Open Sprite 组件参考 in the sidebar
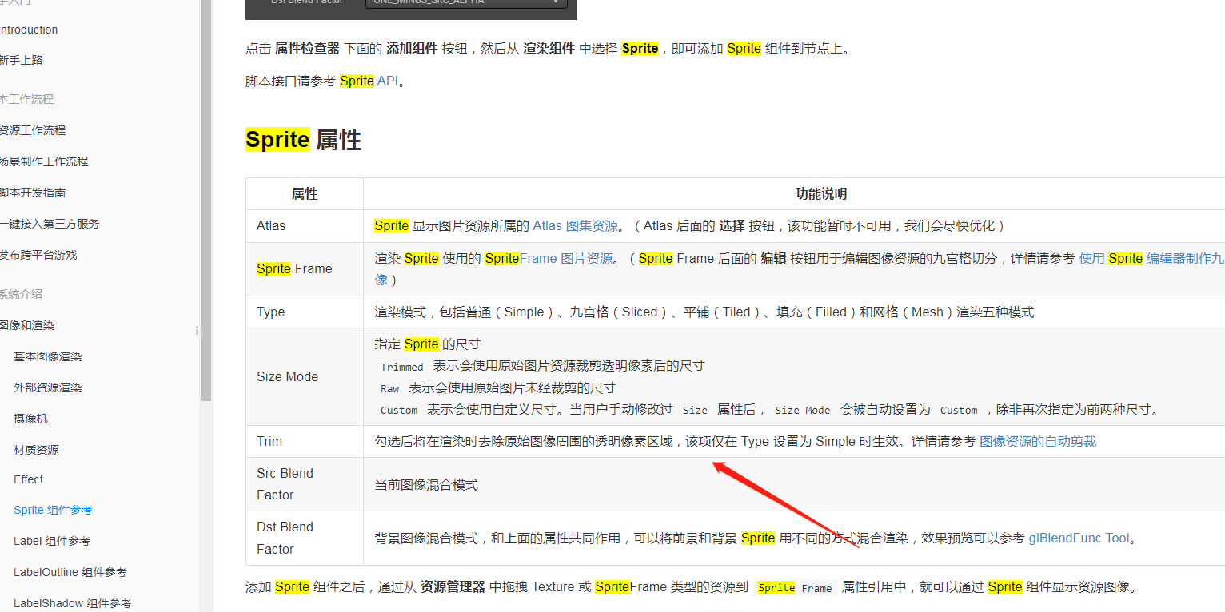The height and width of the screenshot is (612, 1225). pos(53,510)
